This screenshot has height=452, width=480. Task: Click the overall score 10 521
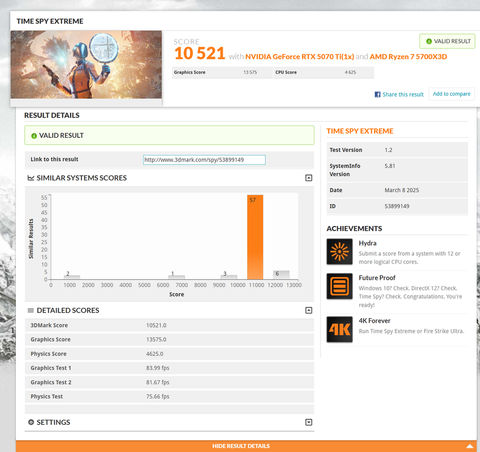[200, 54]
